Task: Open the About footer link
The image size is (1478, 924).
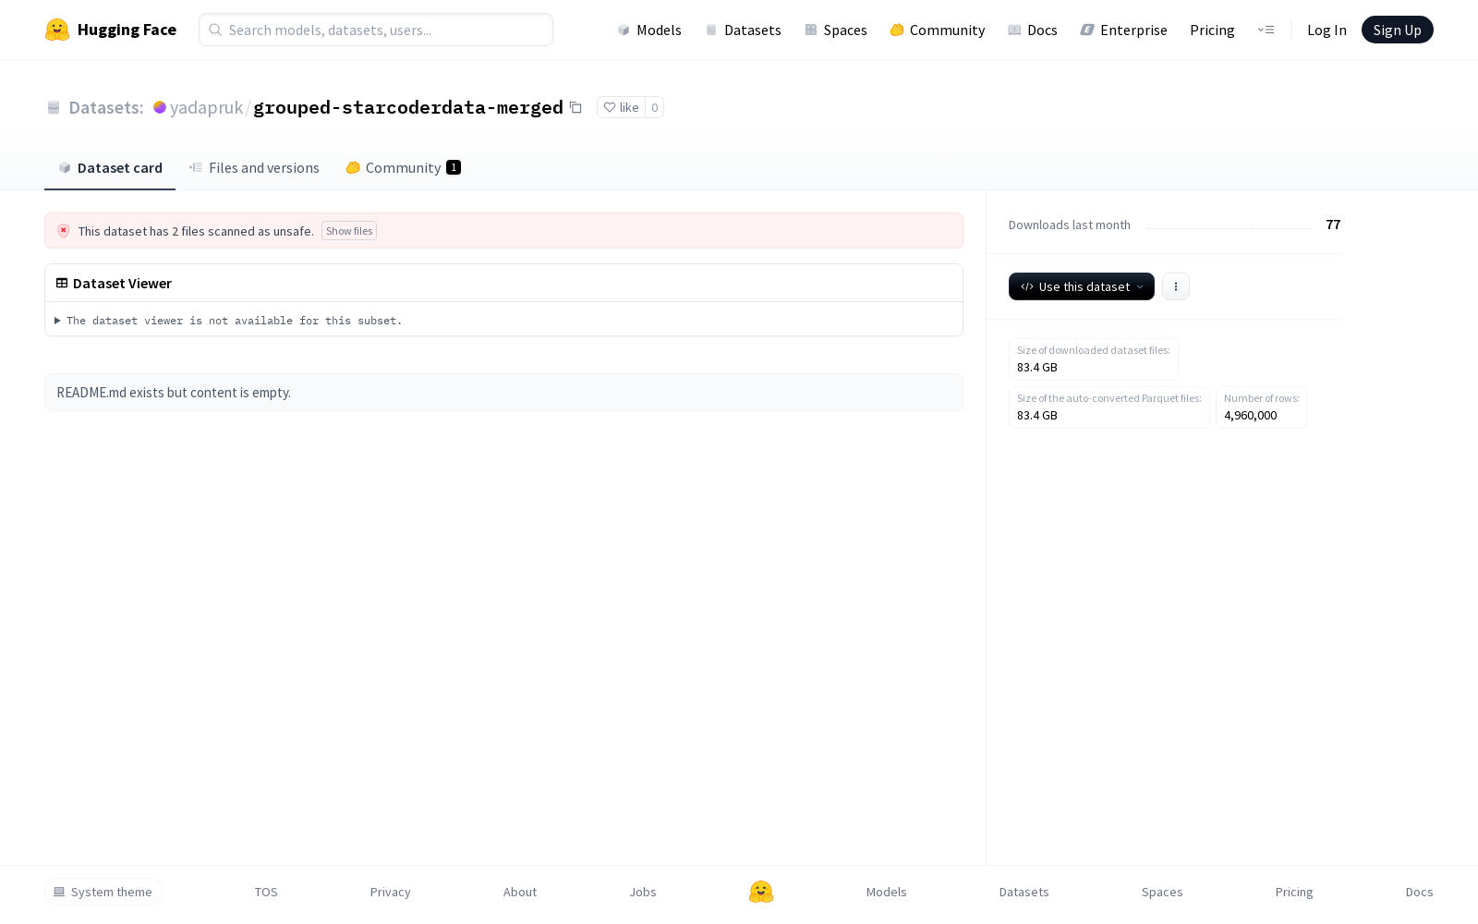Action: 520,892
